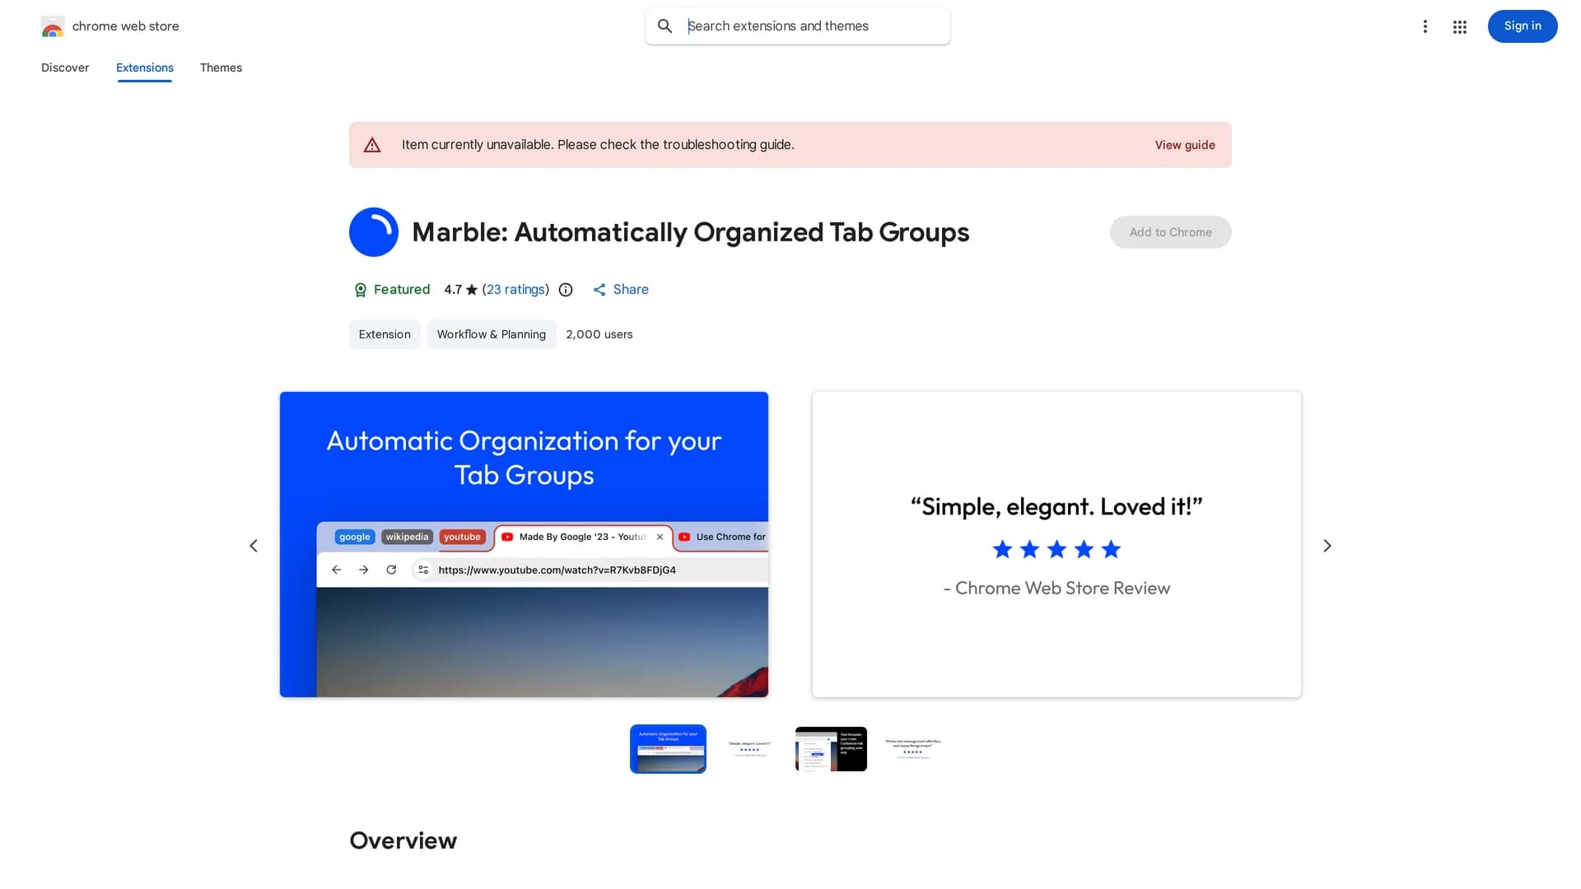Open the three-dot more options menu
Viewport: 1581px width, 889px height.
point(1425,26)
